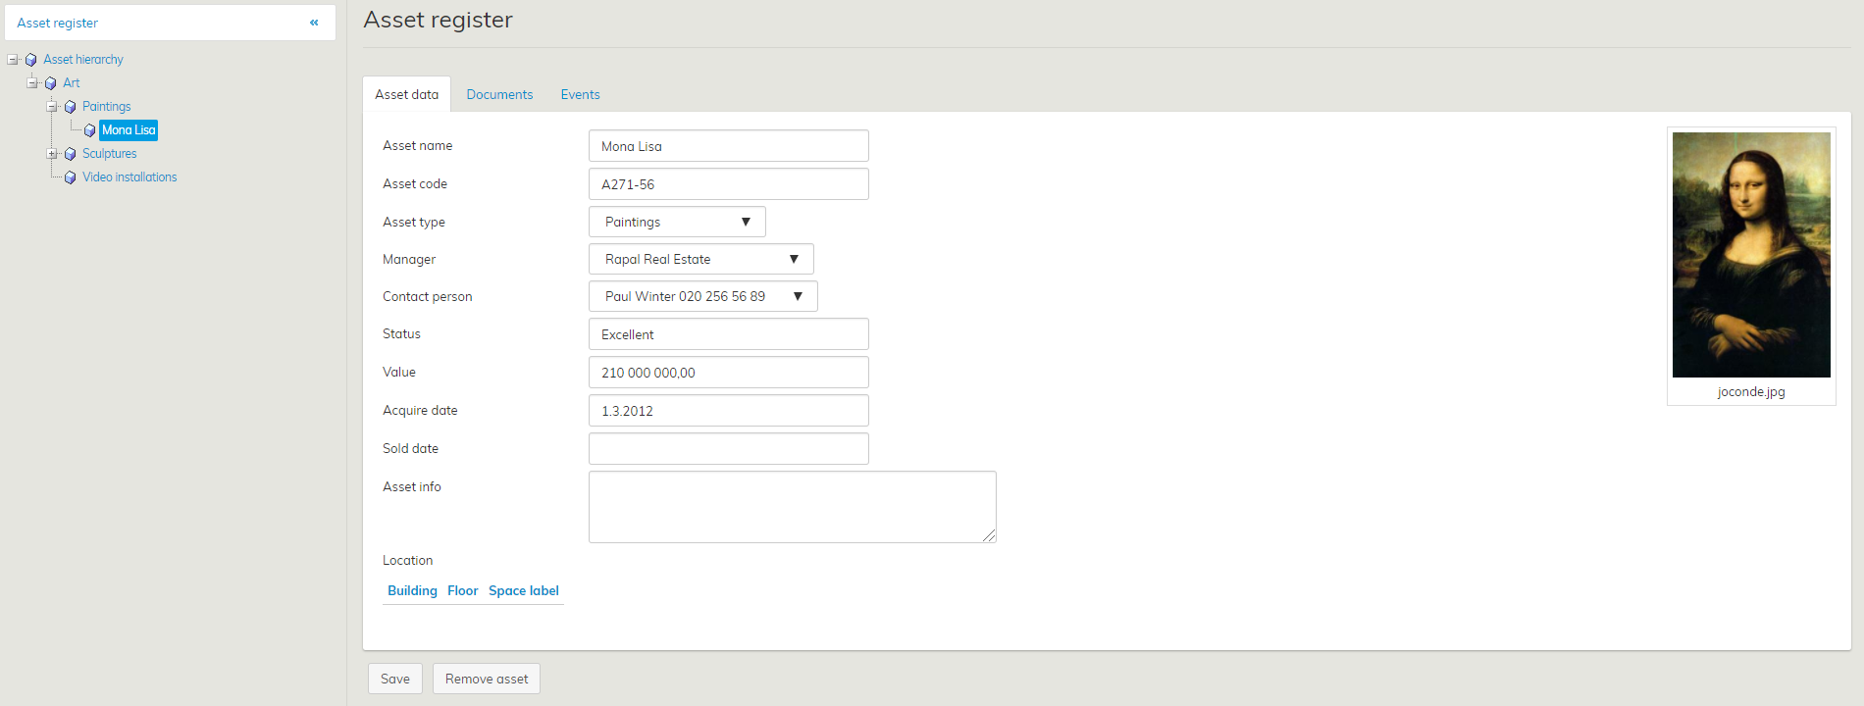Click the cube icon next to Paintings
1864x706 pixels.
tap(71, 107)
